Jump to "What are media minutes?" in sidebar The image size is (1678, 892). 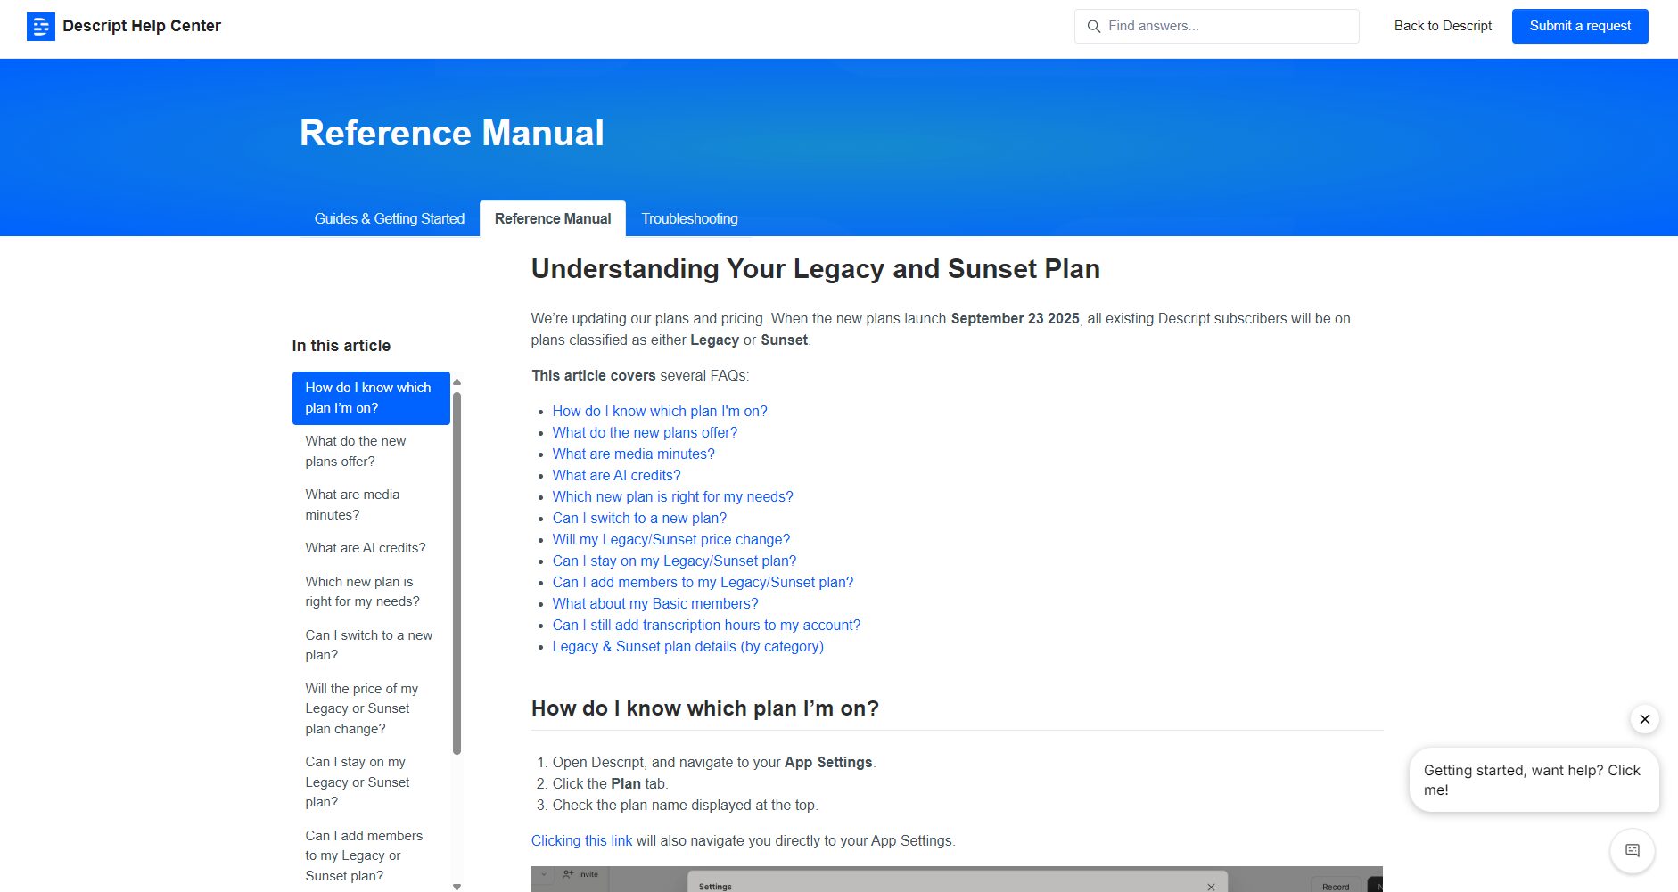(x=352, y=504)
